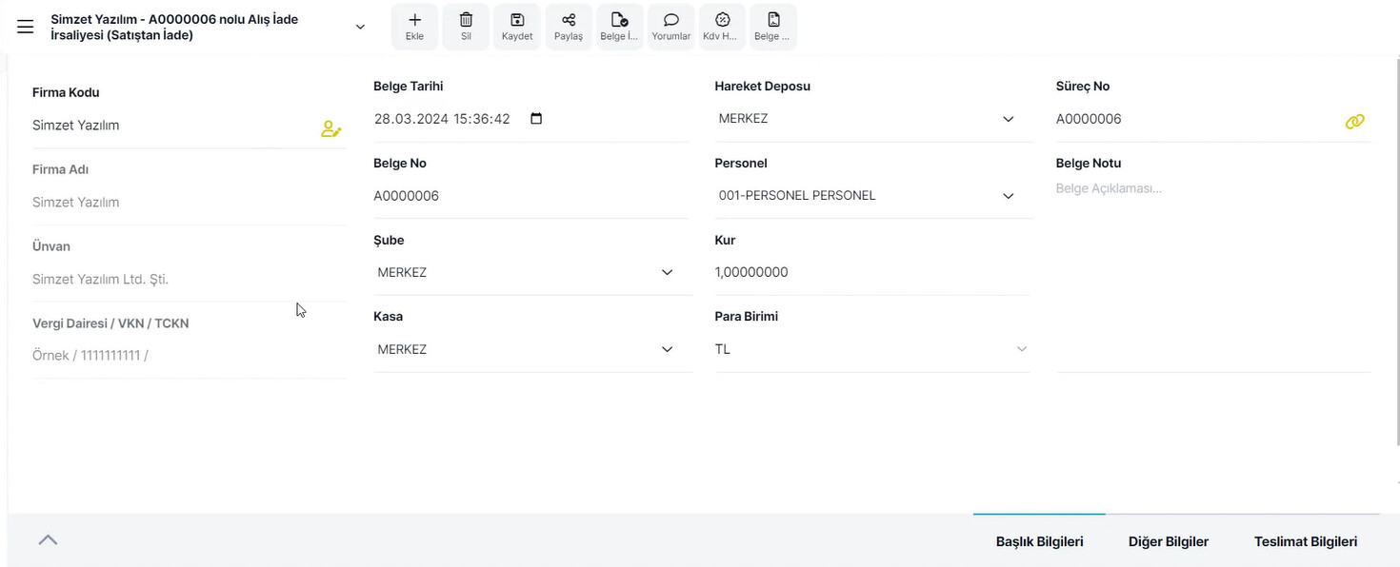Expand the Şube dropdown
This screenshot has height=567, width=1400.
[667, 272]
